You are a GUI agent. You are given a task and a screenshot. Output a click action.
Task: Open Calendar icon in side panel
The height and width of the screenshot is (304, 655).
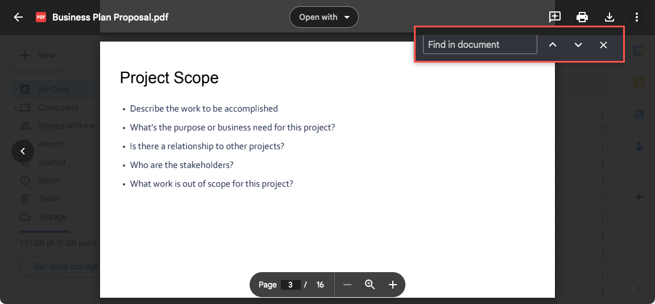tap(639, 51)
